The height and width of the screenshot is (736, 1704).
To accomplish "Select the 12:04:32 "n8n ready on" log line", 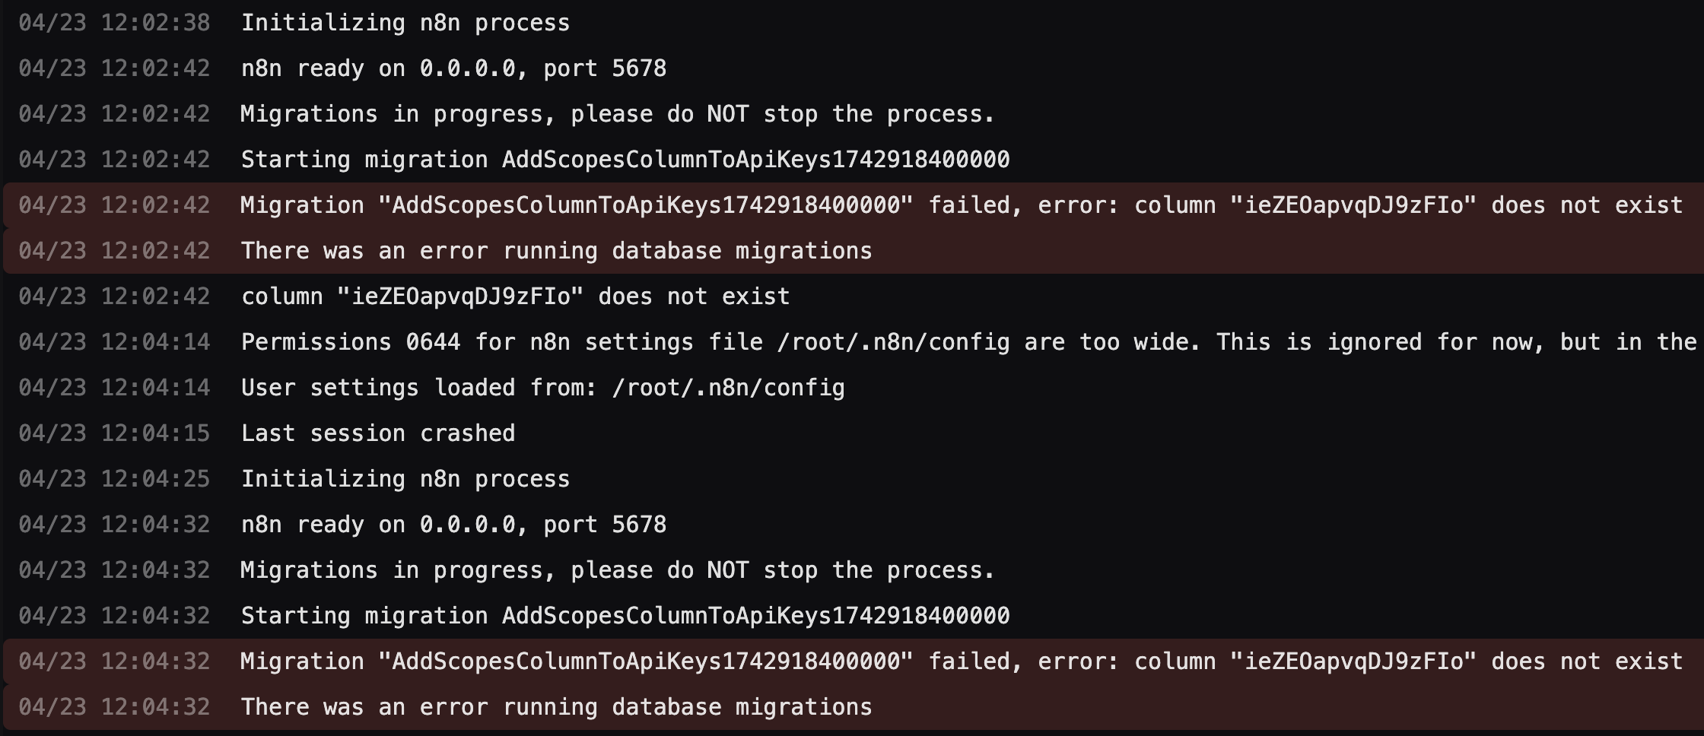I will [852, 525].
